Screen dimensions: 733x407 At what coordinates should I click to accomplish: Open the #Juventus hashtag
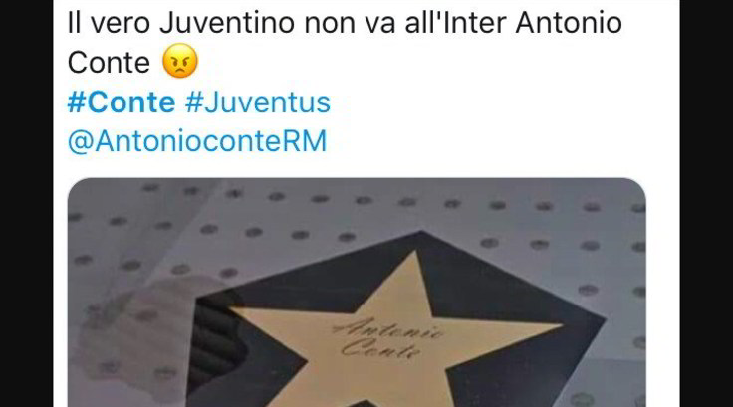pos(258,102)
